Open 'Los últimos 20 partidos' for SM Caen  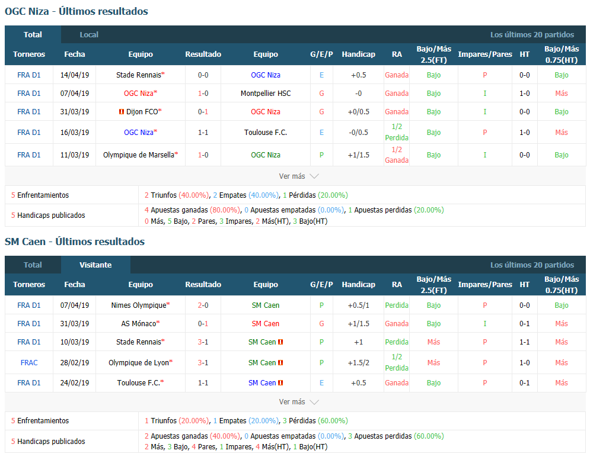532,265
